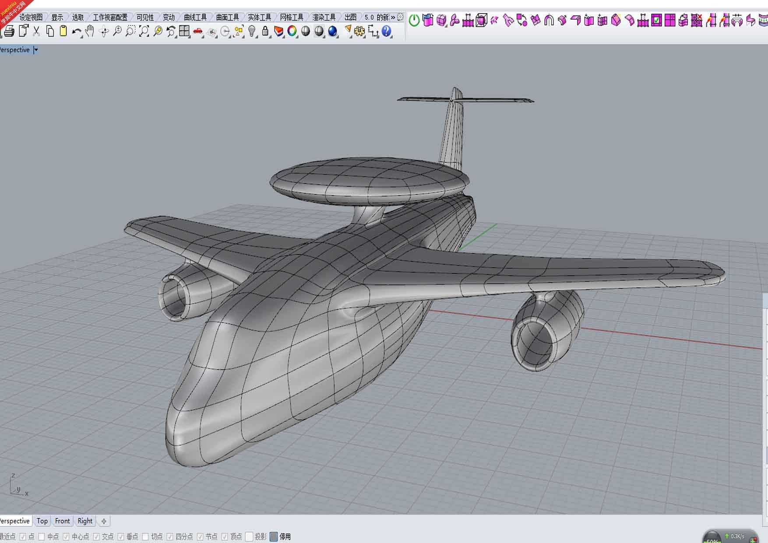
Task: Toggle the 中心点 osnap checkbox
Action: click(x=66, y=536)
